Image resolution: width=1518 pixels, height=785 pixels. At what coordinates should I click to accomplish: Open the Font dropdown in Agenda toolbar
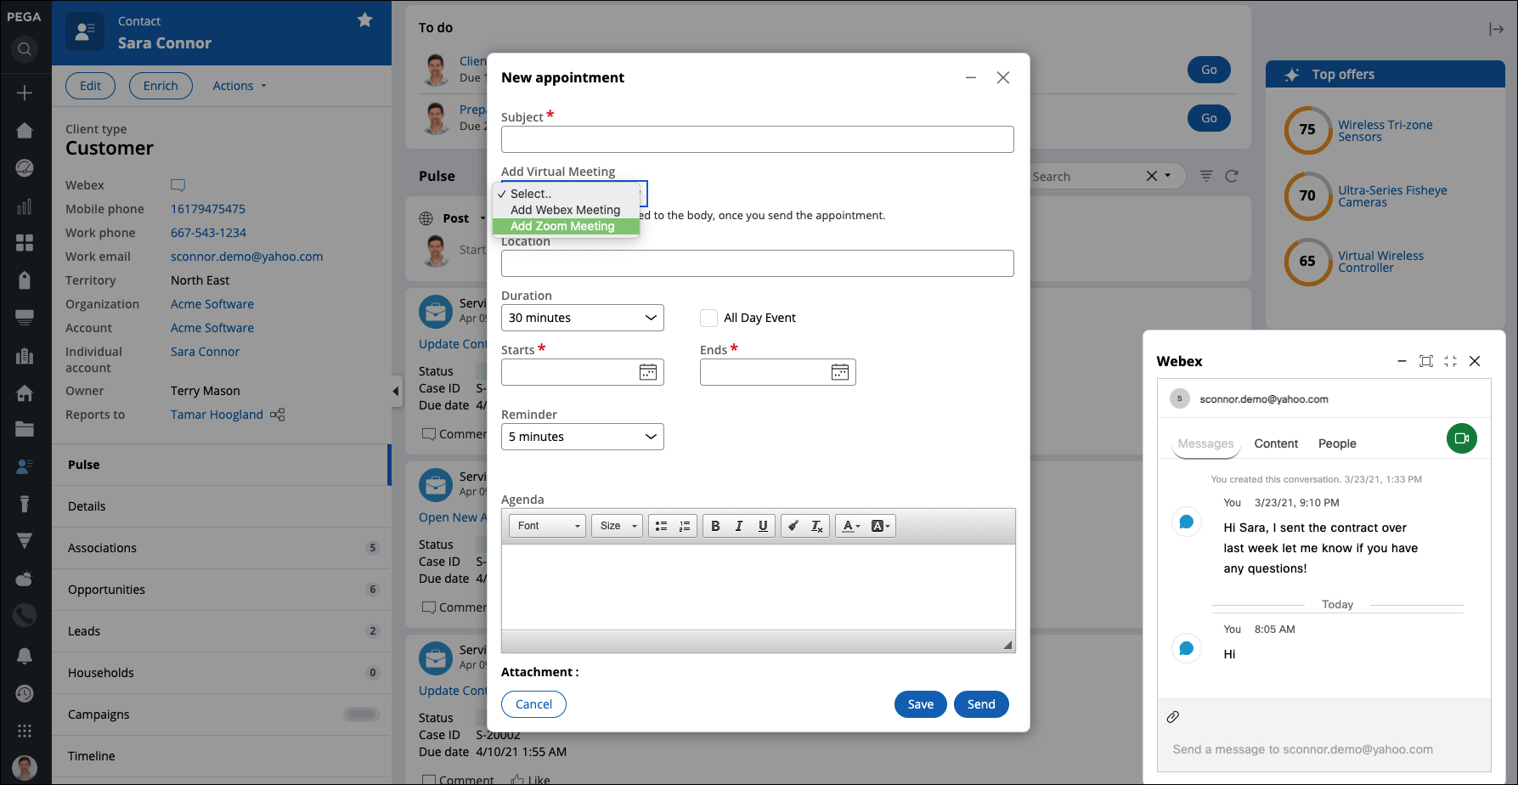coord(548,526)
